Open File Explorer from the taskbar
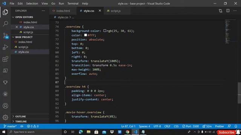Viewport: 241px width, 135px height. click(x=88, y=132)
